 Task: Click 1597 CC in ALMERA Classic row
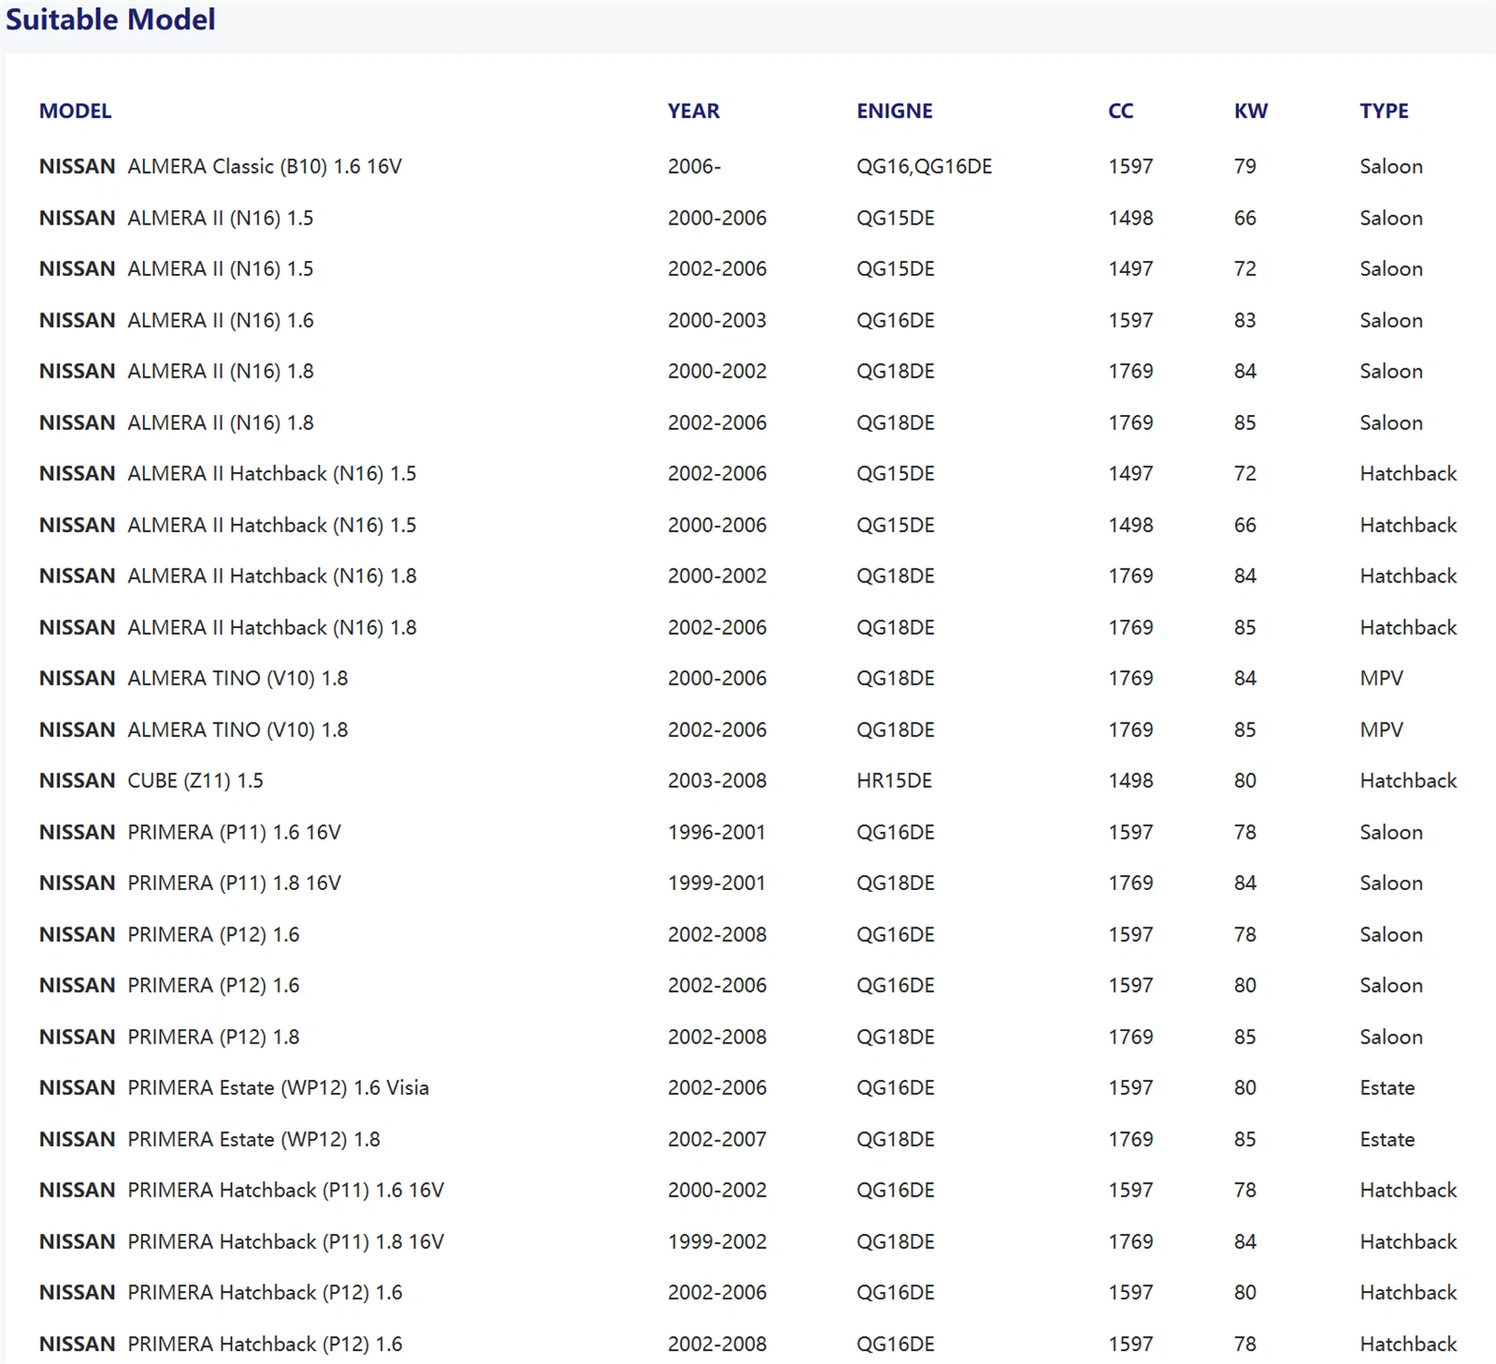(x=1131, y=166)
